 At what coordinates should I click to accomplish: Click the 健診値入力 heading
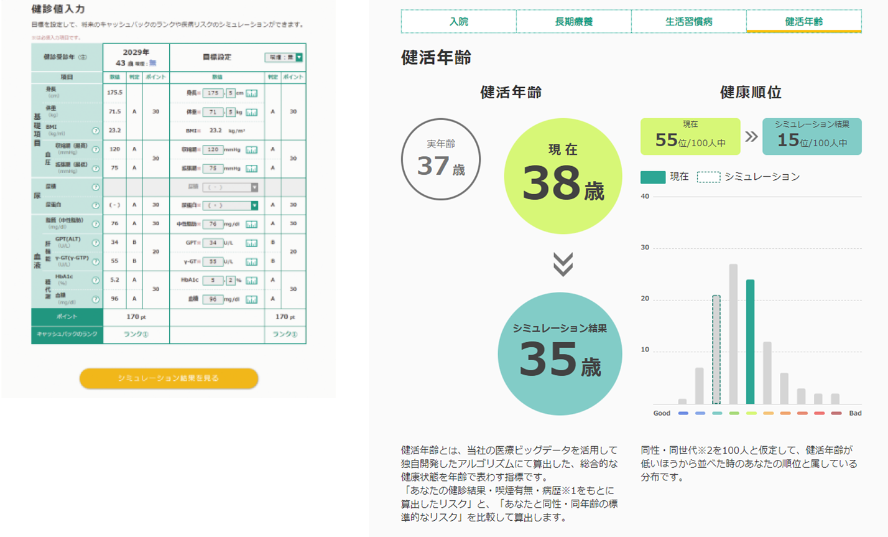click(58, 9)
